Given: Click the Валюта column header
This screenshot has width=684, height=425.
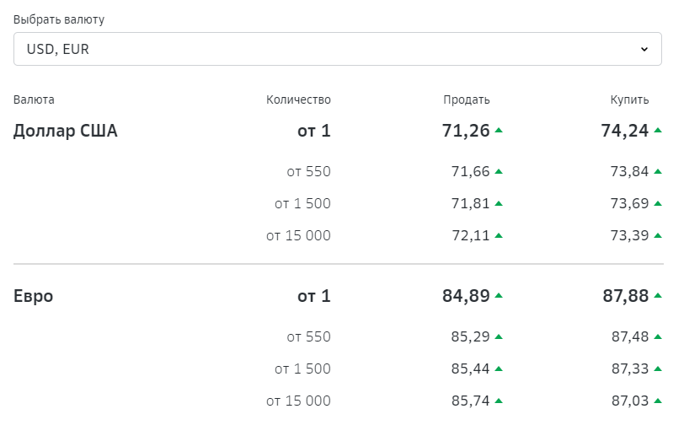Looking at the screenshot, I should [x=34, y=100].
